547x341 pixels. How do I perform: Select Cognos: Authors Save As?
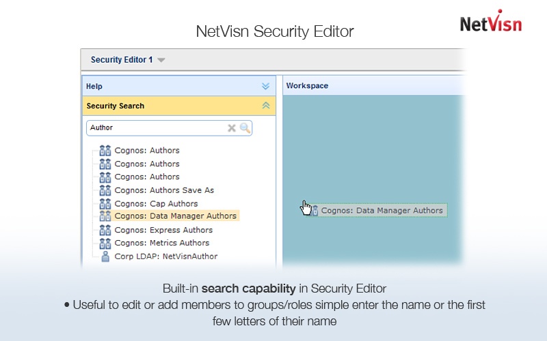point(164,190)
